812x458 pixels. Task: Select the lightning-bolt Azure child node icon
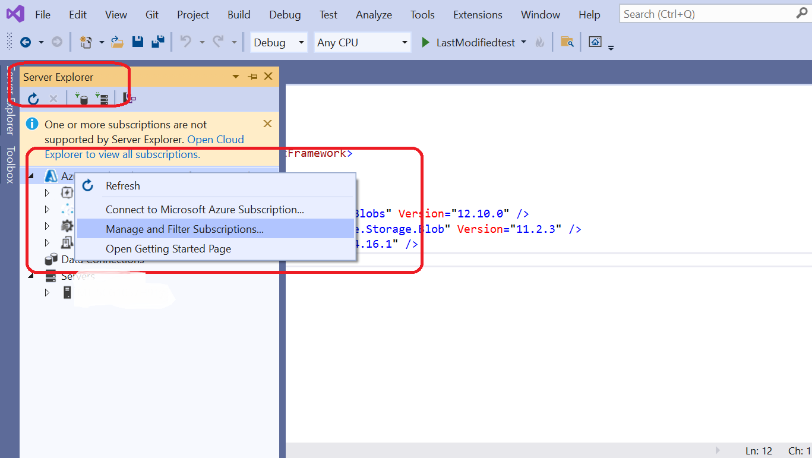click(67, 192)
